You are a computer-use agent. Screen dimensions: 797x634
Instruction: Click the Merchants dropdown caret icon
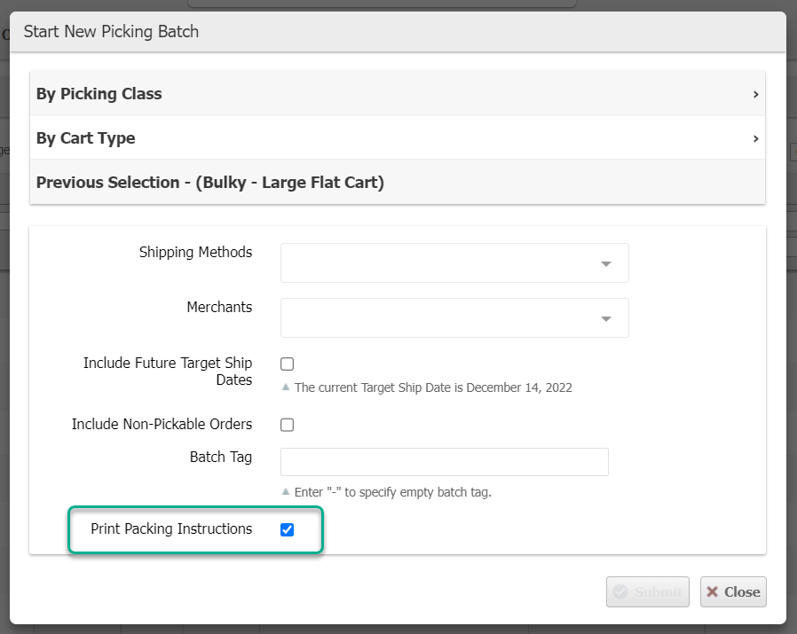tap(606, 319)
